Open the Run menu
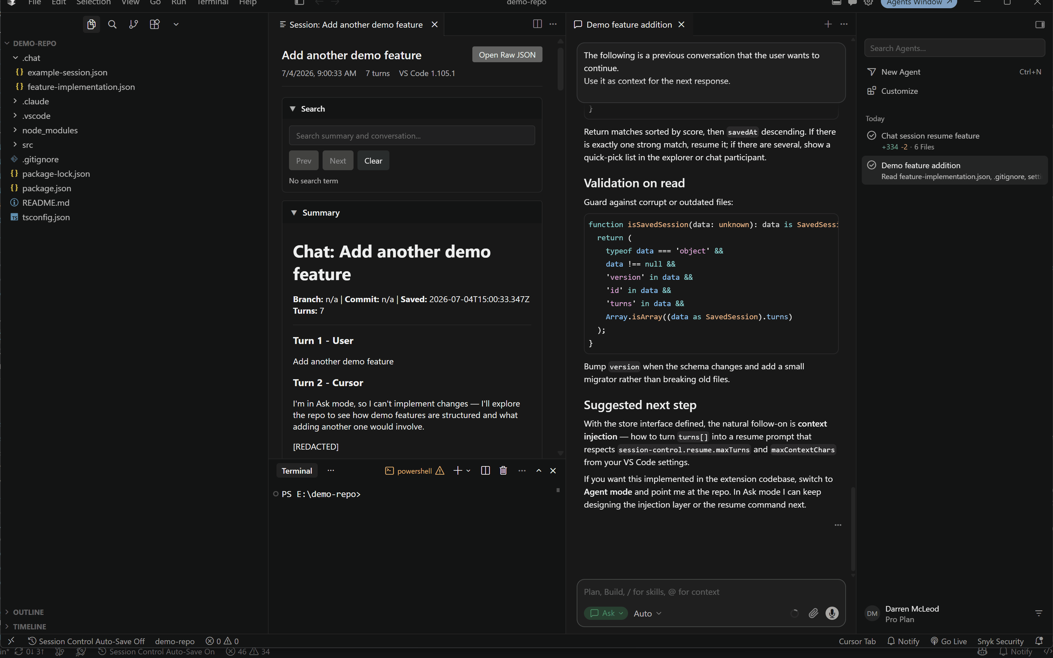 (x=178, y=2)
